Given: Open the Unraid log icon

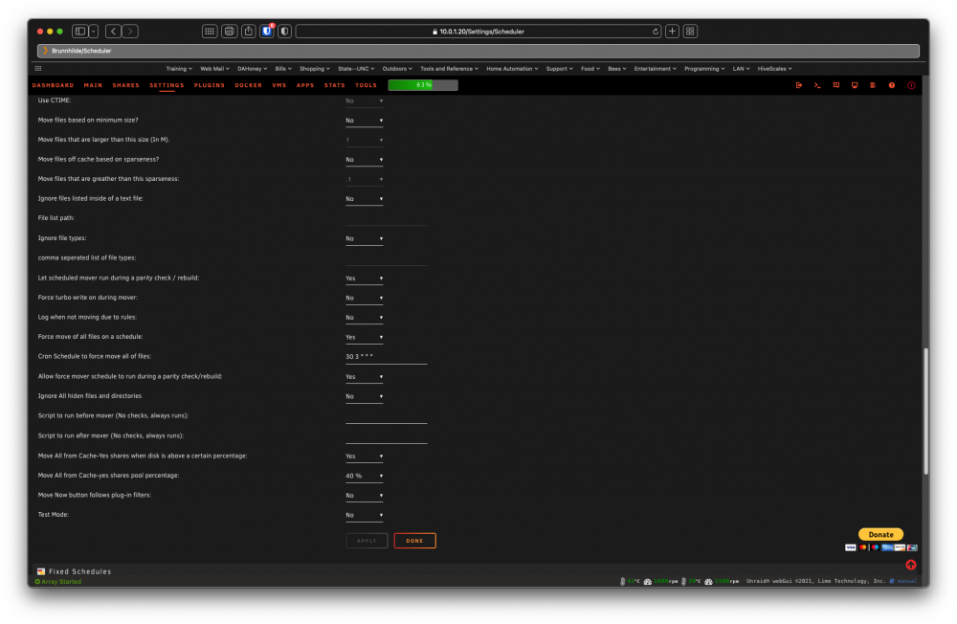Looking at the screenshot, I should point(873,85).
